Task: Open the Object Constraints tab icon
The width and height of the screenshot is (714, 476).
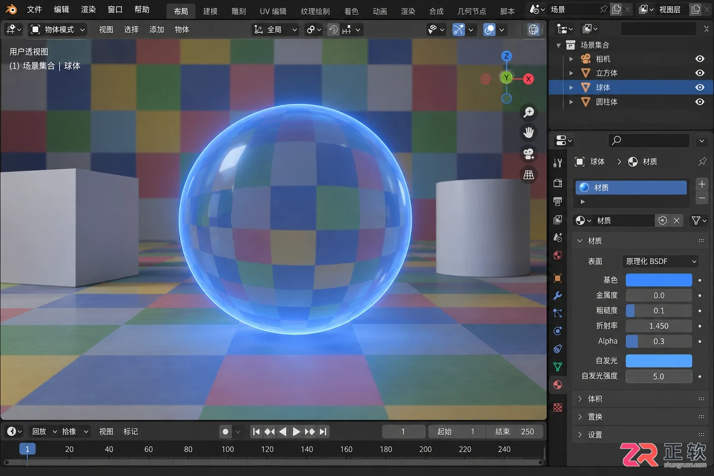Action: (x=558, y=349)
